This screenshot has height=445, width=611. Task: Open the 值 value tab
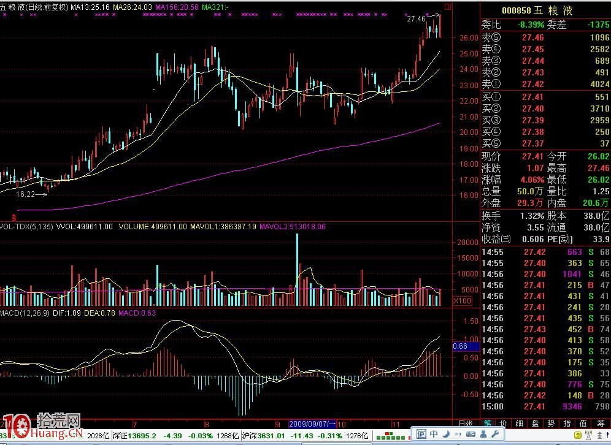point(583,423)
